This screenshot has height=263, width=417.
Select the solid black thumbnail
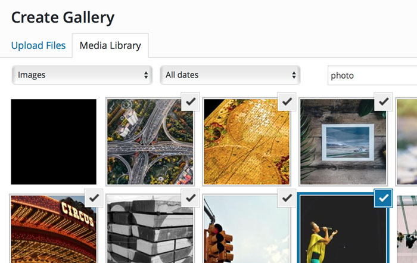(54, 141)
